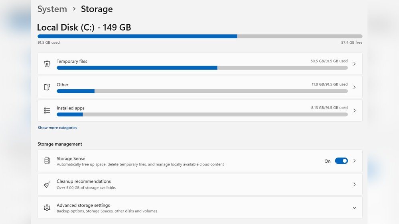This screenshot has height=224, width=399.
Task: Go back to System in breadcrumb
Action: coord(52,9)
